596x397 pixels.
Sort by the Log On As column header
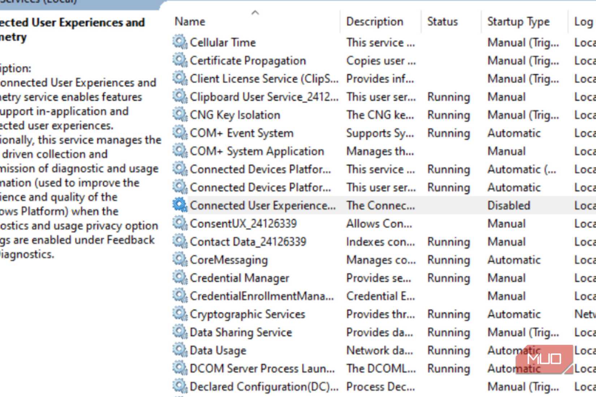pos(584,22)
